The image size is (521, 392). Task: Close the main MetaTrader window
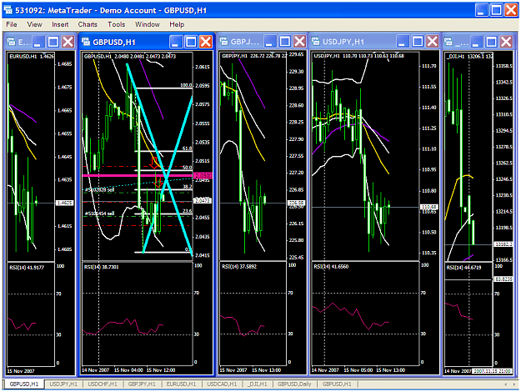point(511,10)
